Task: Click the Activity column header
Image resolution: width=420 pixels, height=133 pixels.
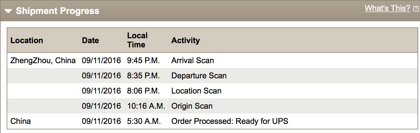Action: point(185,40)
